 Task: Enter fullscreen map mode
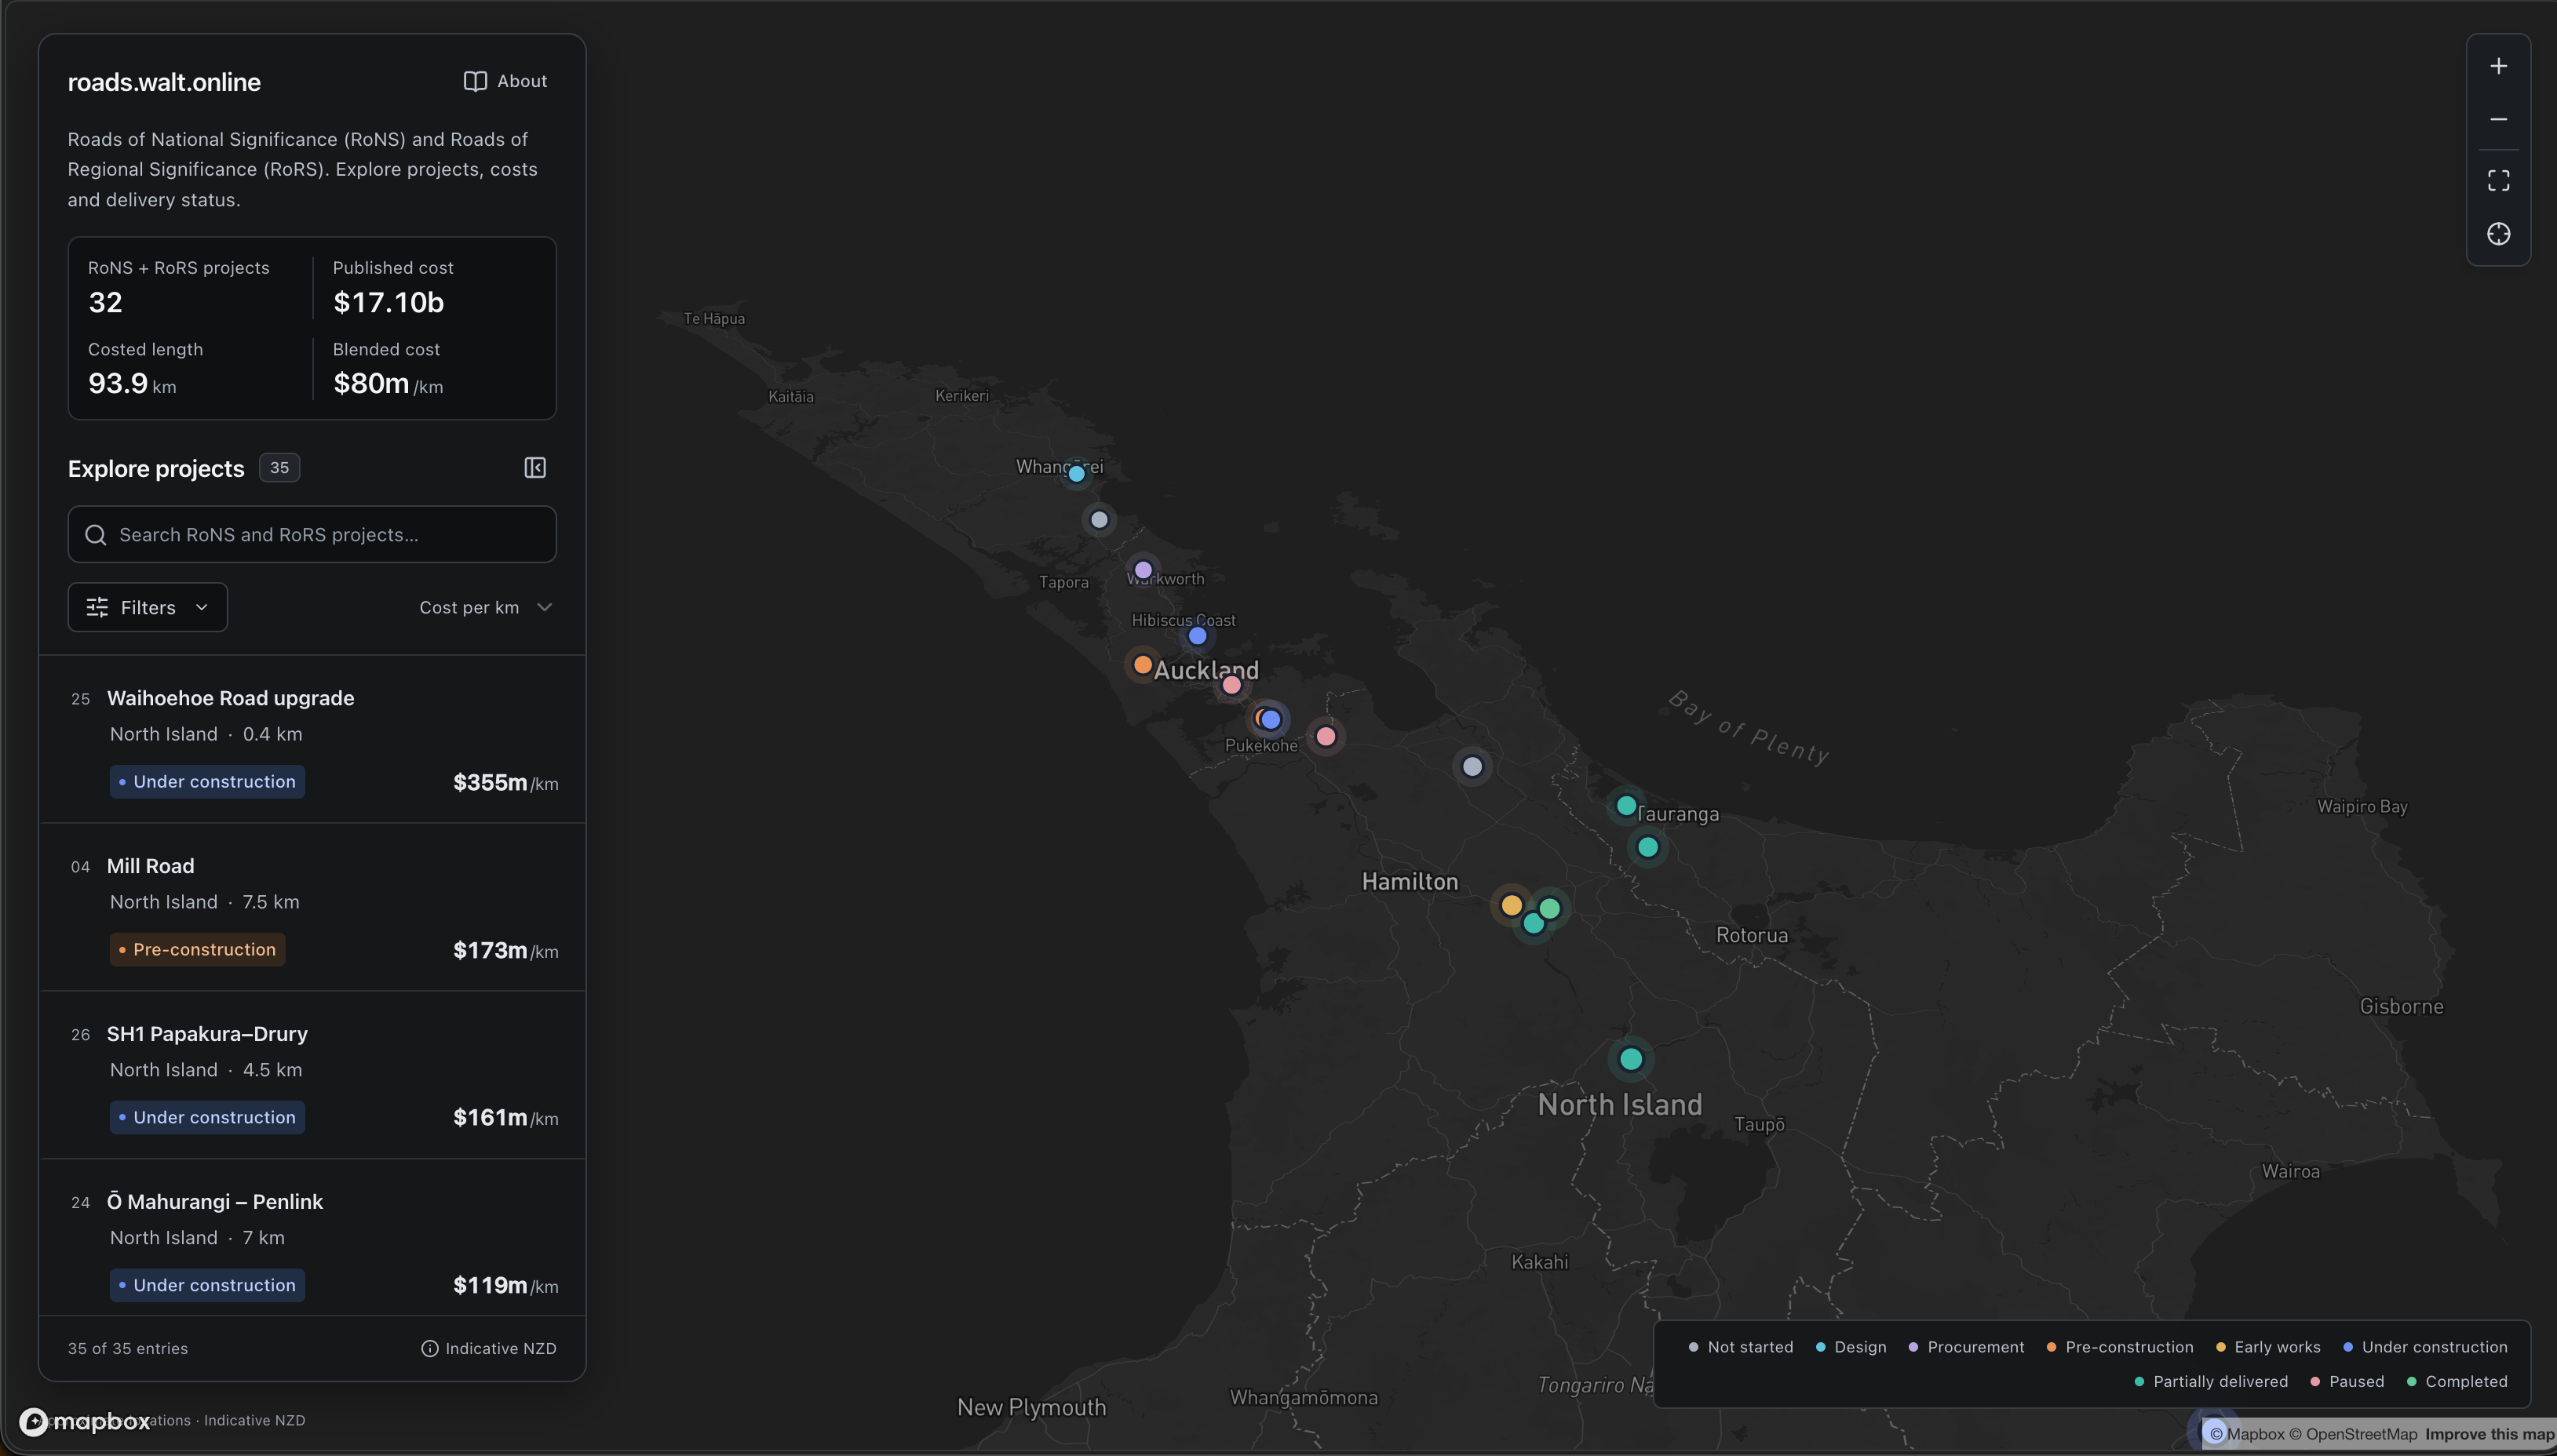(x=2498, y=180)
